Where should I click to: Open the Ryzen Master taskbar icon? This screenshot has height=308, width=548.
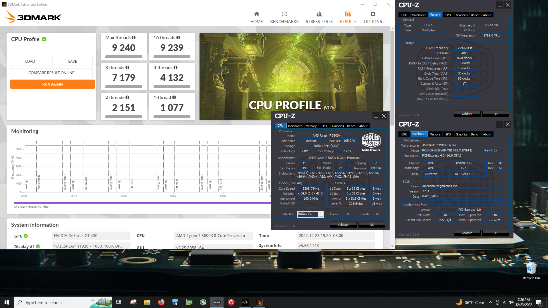(x=245, y=302)
